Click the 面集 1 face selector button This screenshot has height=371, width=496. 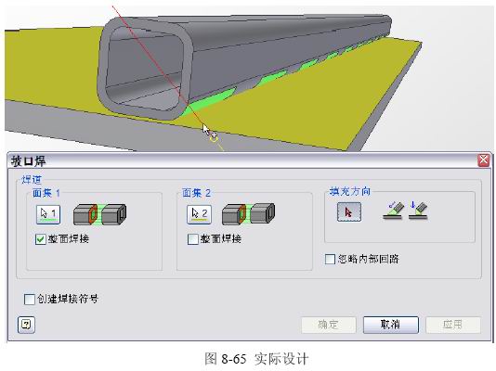click(x=48, y=214)
